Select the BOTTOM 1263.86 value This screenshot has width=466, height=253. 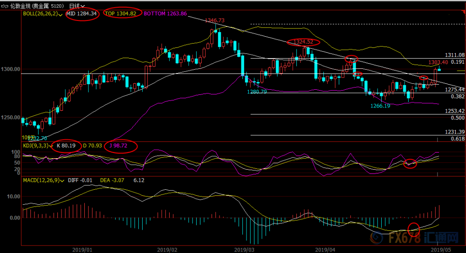click(165, 13)
